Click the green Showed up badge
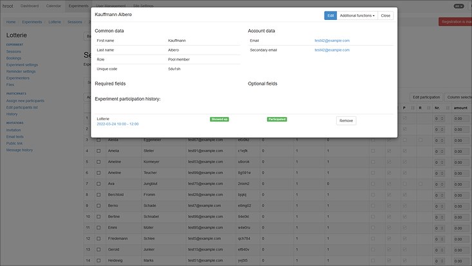The image size is (472, 266). click(x=220, y=119)
